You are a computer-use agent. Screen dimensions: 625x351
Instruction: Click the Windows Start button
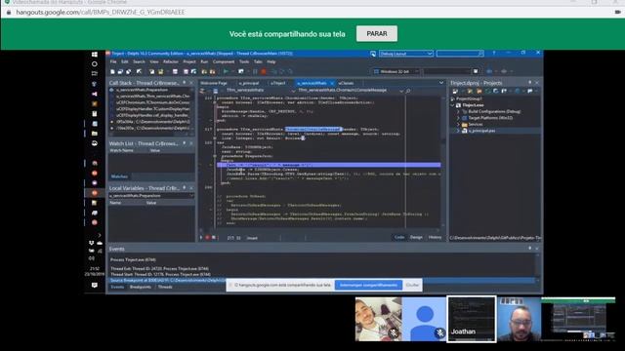click(x=95, y=55)
